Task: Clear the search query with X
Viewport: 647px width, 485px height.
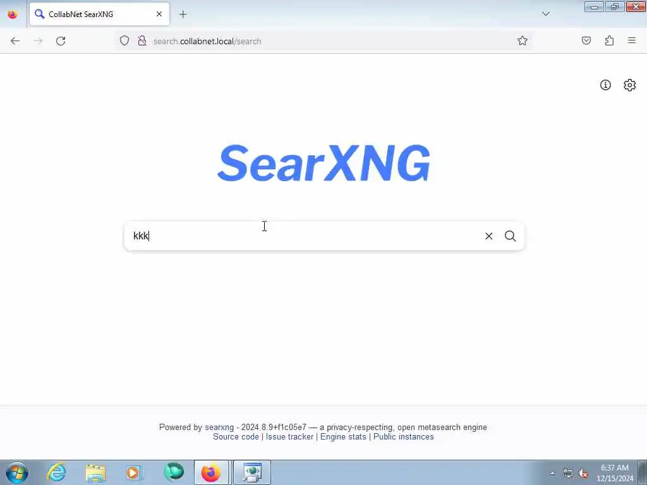Action: tap(488, 236)
